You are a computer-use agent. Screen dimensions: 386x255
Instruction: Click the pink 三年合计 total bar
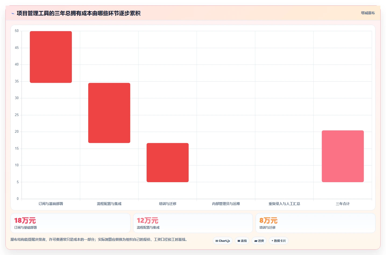coord(343,156)
